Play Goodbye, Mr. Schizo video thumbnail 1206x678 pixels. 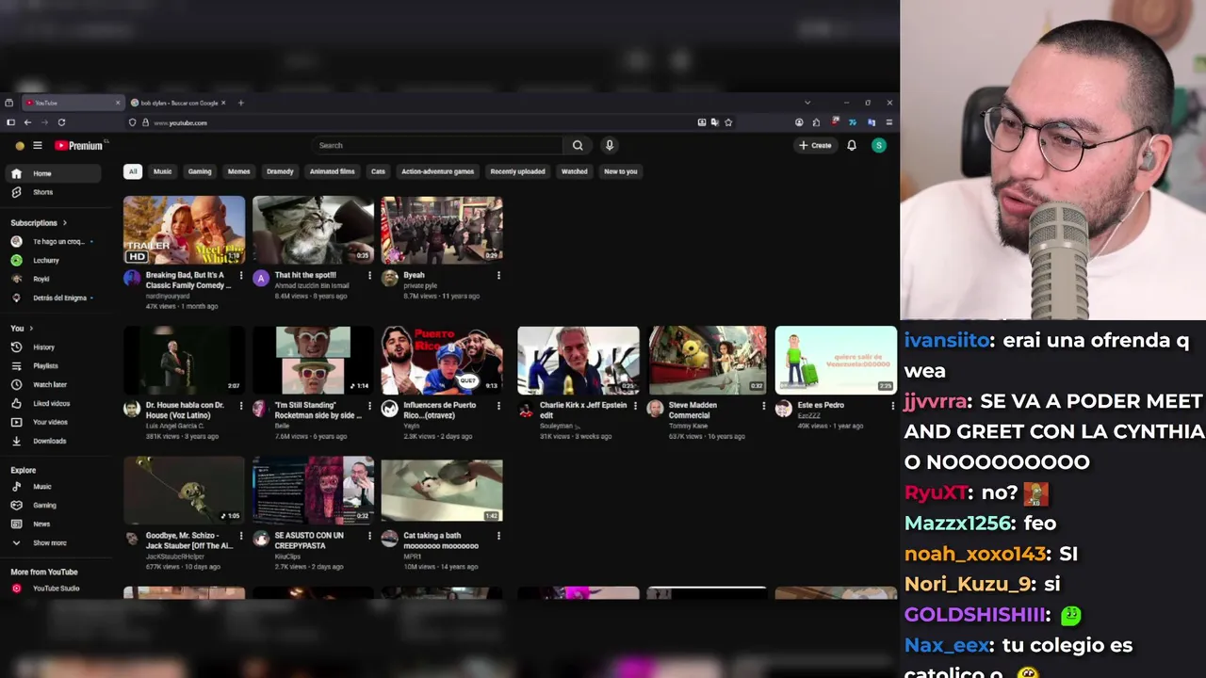184,491
